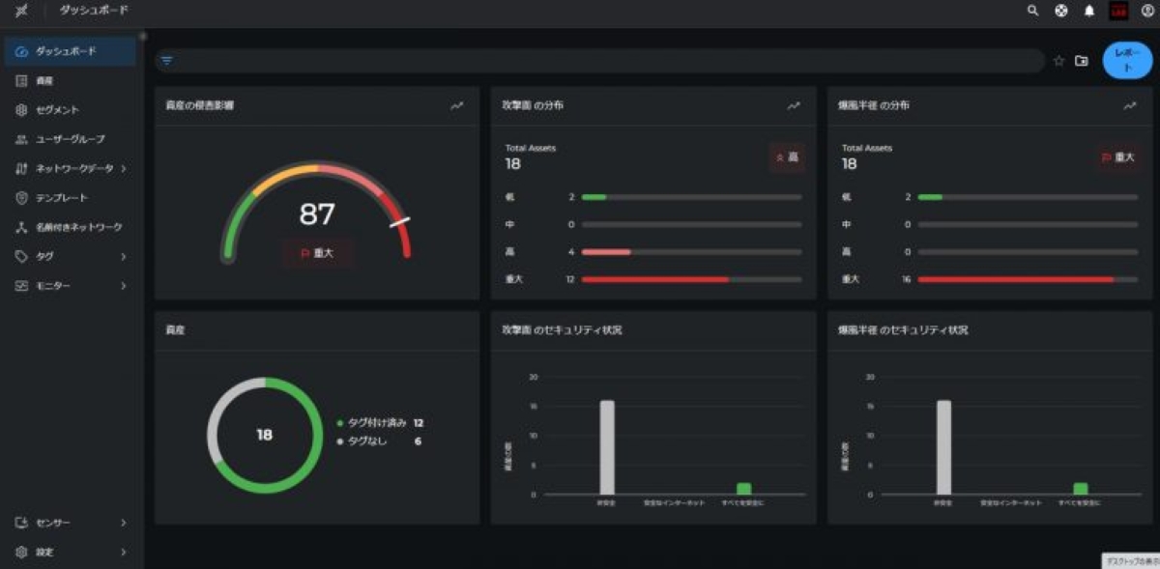The image size is (1160, 569).
Task: Open help via the lifebuoy icon
Action: point(1060,10)
